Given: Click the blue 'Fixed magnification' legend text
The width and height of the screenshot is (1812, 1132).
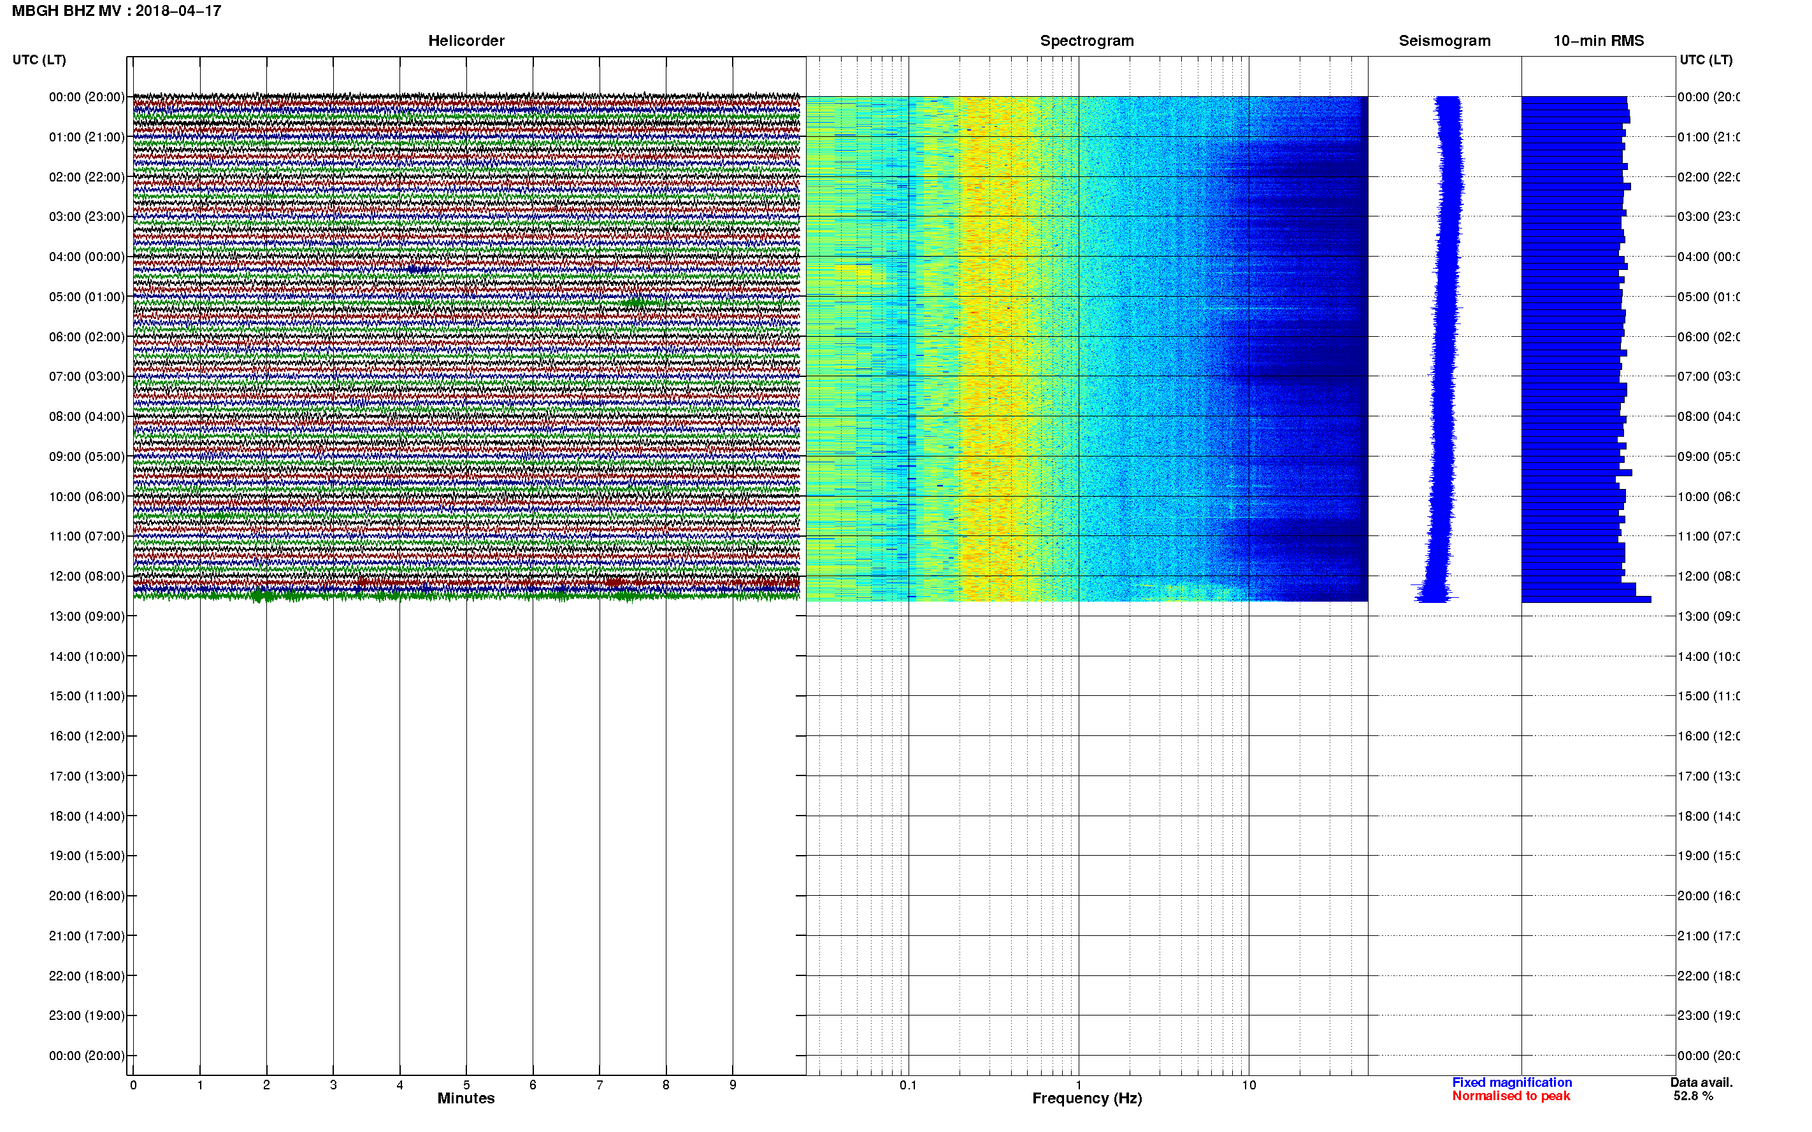Looking at the screenshot, I should pyautogui.click(x=1512, y=1082).
